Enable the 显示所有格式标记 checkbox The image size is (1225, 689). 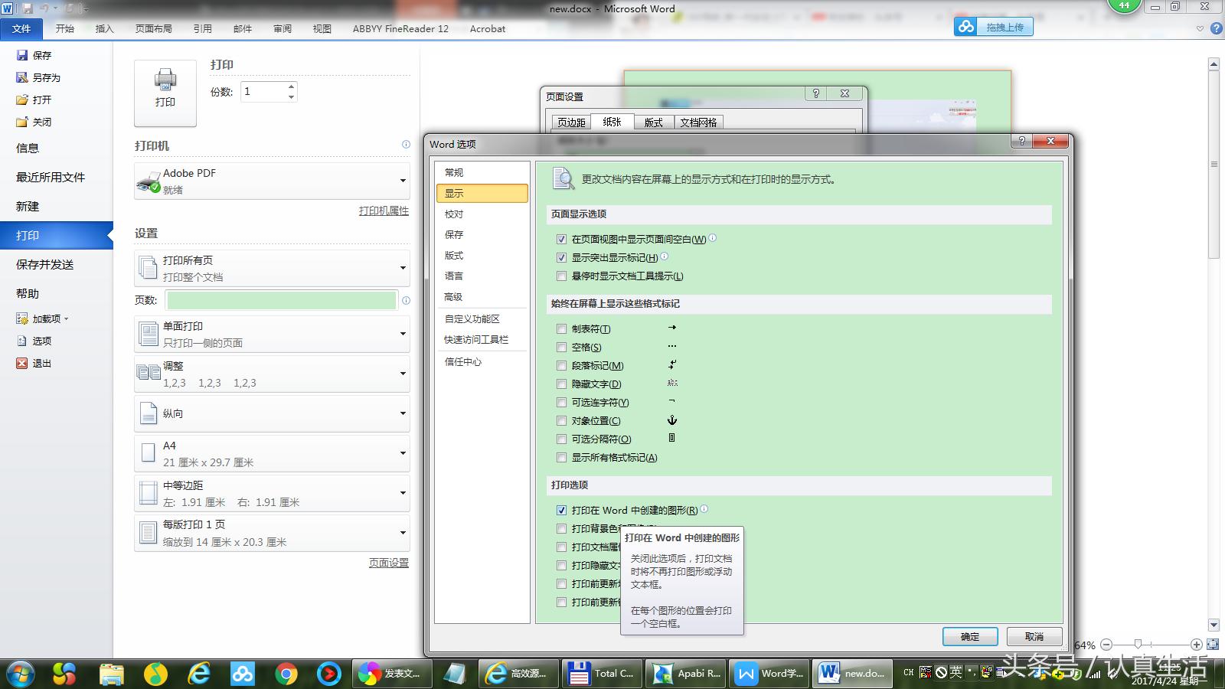pos(562,457)
